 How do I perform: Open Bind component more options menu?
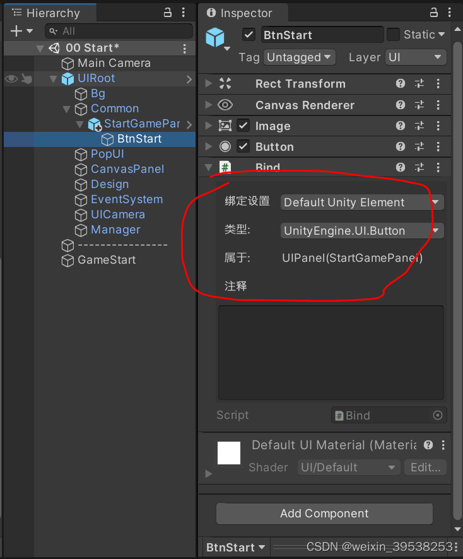click(438, 167)
